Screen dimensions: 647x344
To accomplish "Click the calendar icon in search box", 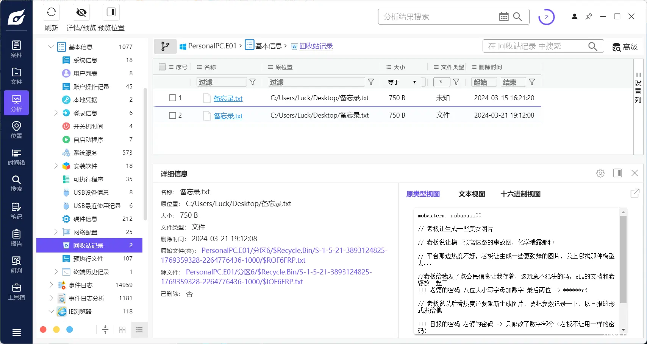I will [x=504, y=17].
